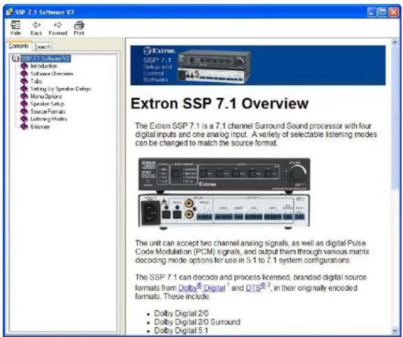The image size is (403, 337).
Task: Click the purple icon next to Speaker Setup
Action: coord(24,104)
